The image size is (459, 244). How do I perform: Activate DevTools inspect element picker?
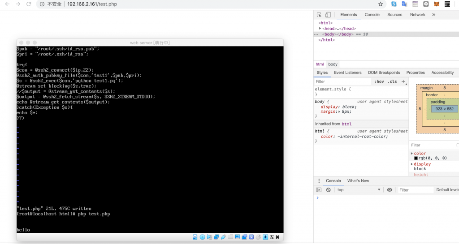click(319, 15)
